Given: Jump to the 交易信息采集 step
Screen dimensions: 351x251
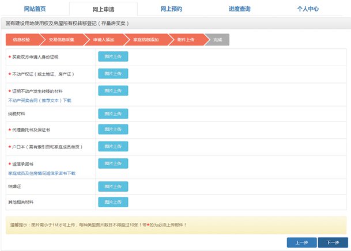Looking at the screenshot, I should click(x=61, y=40).
